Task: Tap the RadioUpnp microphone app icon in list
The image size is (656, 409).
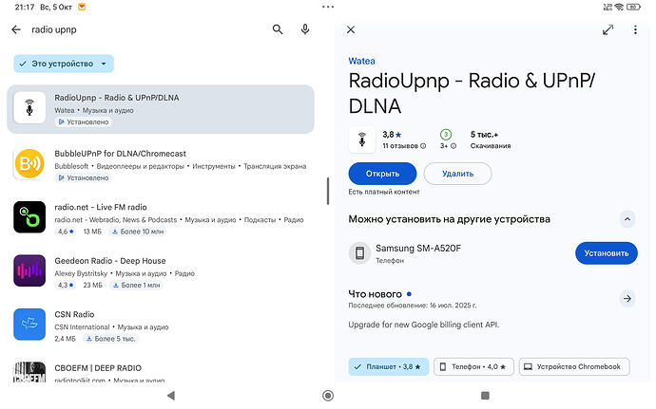Action: (x=29, y=107)
